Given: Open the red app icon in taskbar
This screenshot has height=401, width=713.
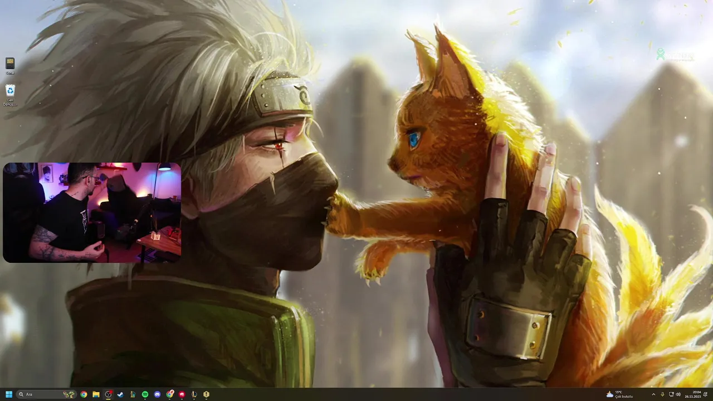Looking at the screenshot, I should pos(182,394).
